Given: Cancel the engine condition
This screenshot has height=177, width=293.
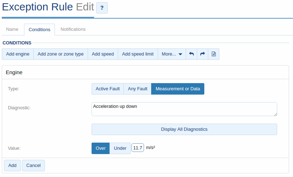Looking at the screenshot, I should (33, 166).
